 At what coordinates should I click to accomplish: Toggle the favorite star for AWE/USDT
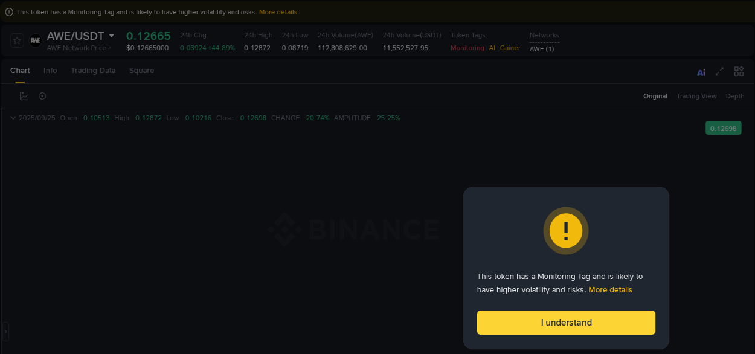[17, 40]
